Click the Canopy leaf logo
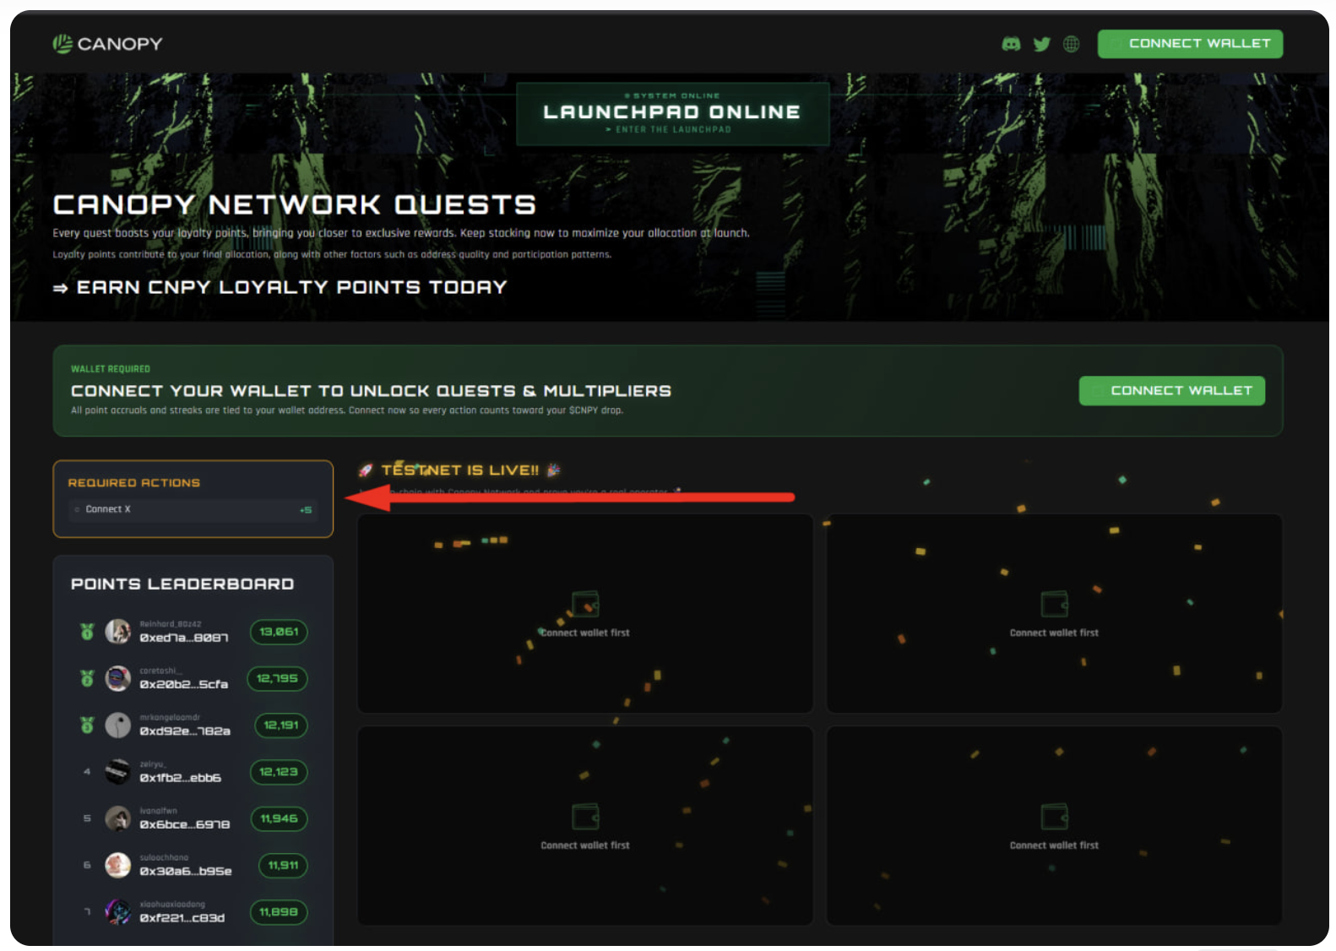 point(62,44)
